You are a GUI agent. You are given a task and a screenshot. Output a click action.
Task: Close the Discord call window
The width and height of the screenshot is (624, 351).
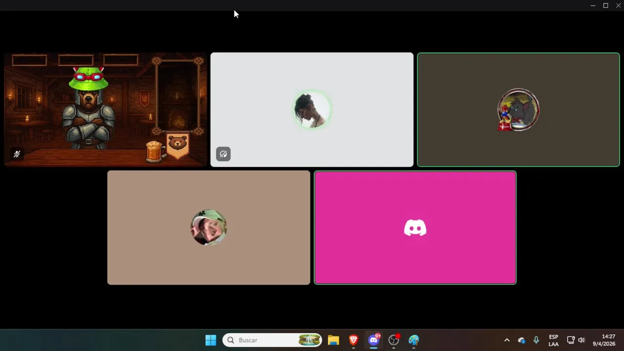(x=618, y=5)
